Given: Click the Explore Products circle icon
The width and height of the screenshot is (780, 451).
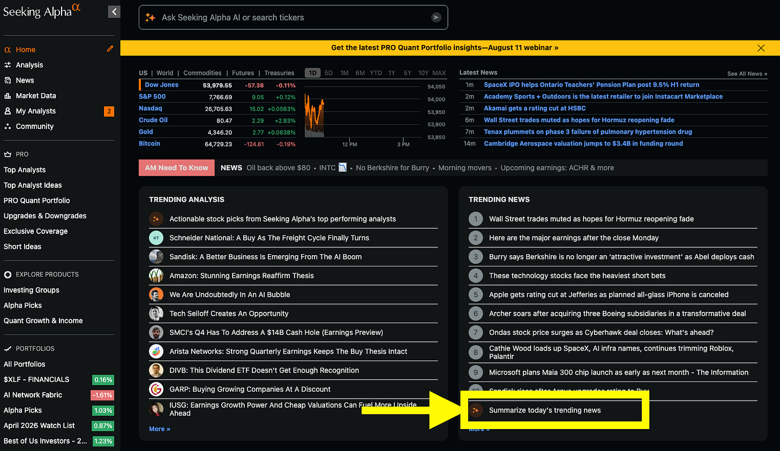Looking at the screenshot, I should (7, 274).
